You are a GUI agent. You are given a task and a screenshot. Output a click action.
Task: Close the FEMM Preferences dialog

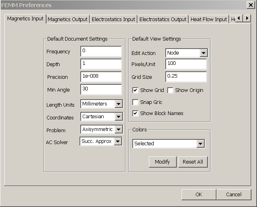click(251, 5)
